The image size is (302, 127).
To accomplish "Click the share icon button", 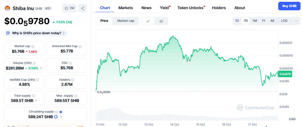I will pos(83,8).
